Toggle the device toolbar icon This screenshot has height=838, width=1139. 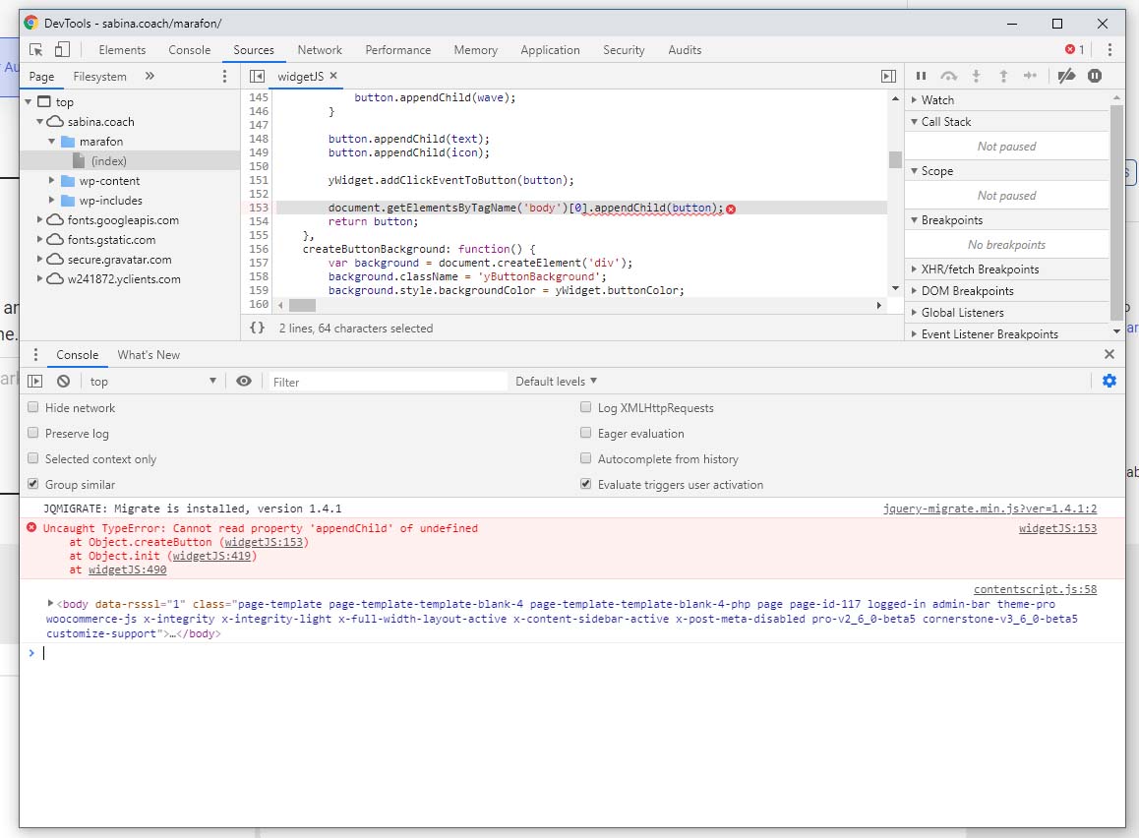point(62,50)
